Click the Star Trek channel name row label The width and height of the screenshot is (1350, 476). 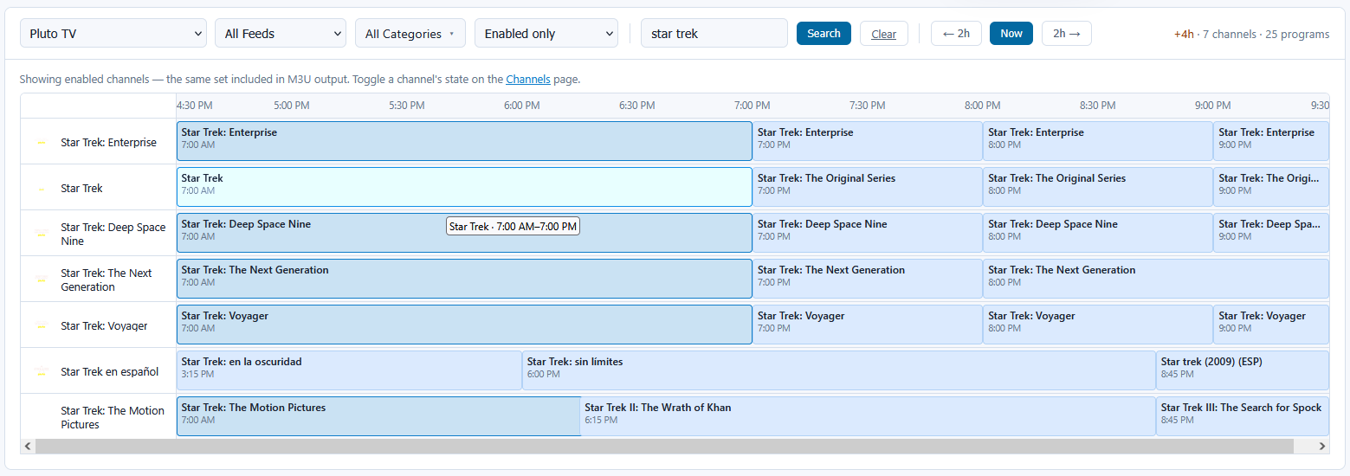coord(81,189)
